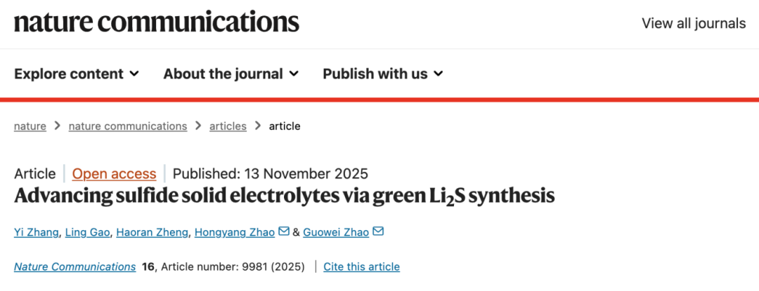Go to the nature breadcrumb link
This screenshot has width=759, height=291.
[30, 126]
